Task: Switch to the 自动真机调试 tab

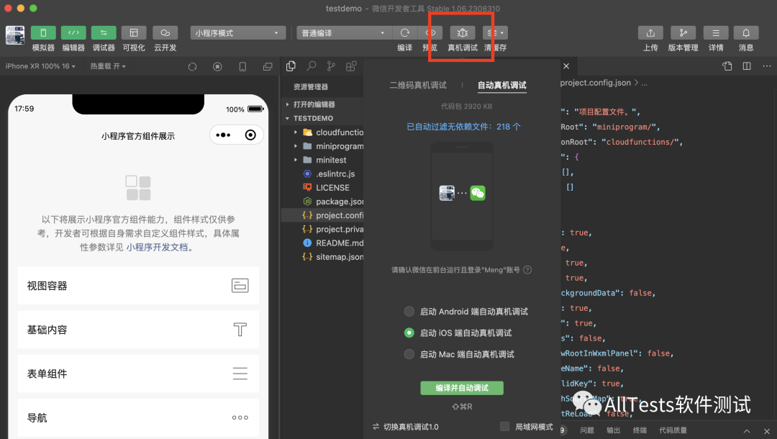Action: [x=502, y=85]
